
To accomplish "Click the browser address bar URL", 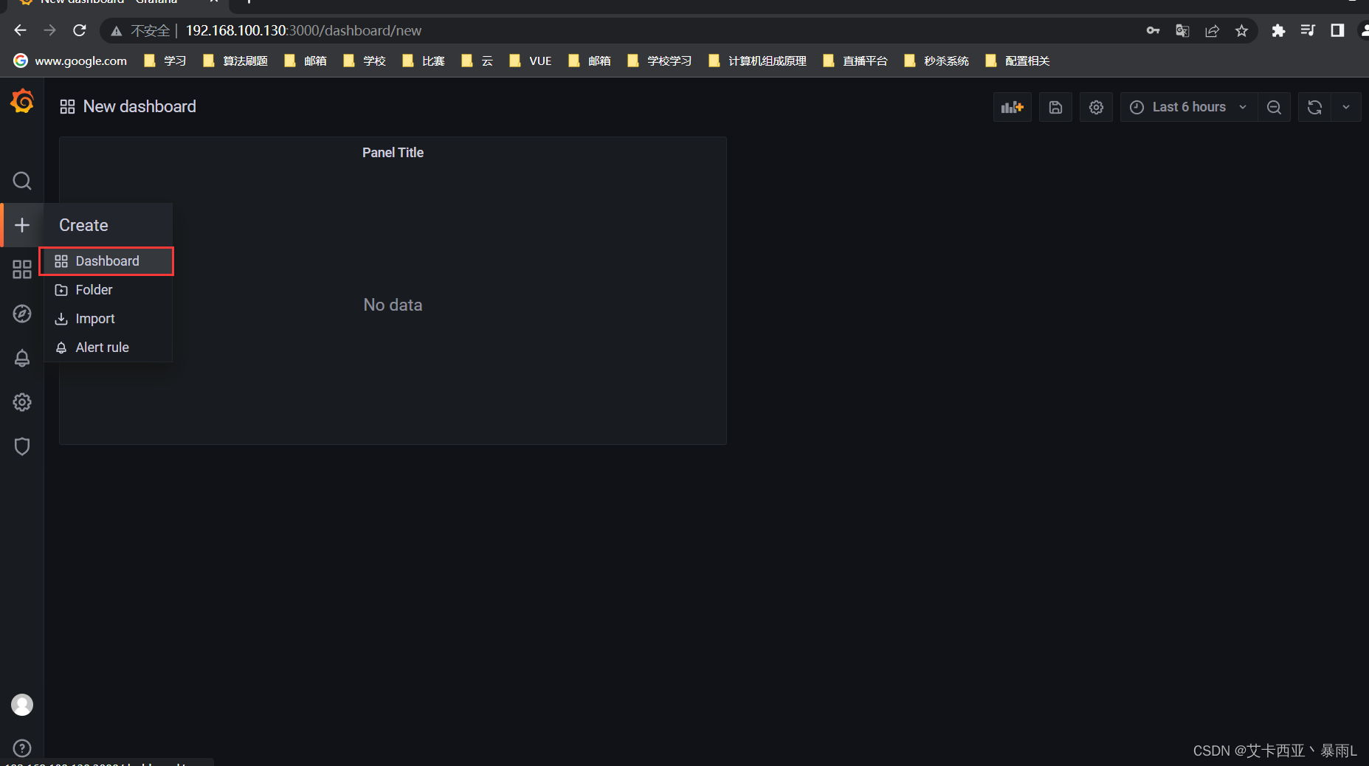I will pos(303,30).
